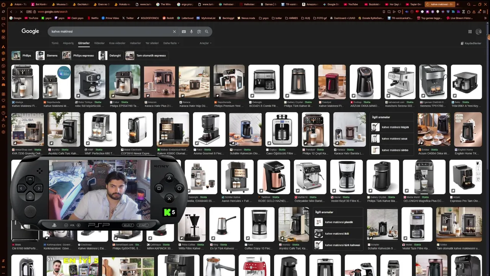The width and height of the screenshot is (490, 276).
Task: Open the MyAnimeList bookmark
Action: point(206,18)
